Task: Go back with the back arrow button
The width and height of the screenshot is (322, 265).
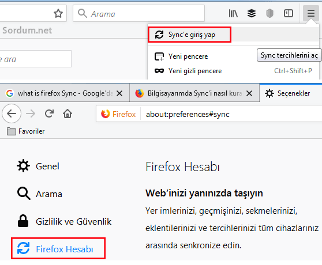Action: 12,113
